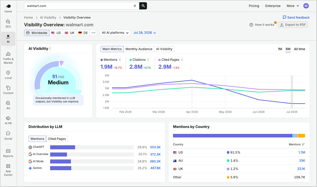Click the info icon next to Mentions metric
The image size is (317, 187).
(x=120, y=60)
